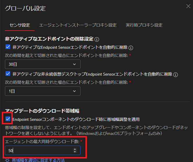Click info icon after first Endpoint Sensor auto-delete option

click(x=131, y=47)
